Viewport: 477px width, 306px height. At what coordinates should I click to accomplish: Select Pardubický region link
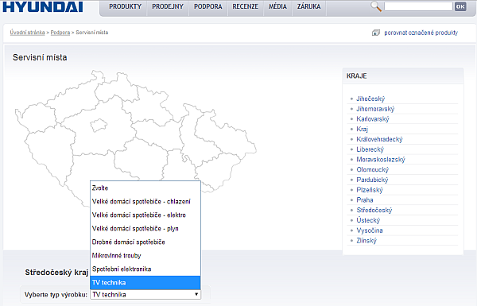372,180
